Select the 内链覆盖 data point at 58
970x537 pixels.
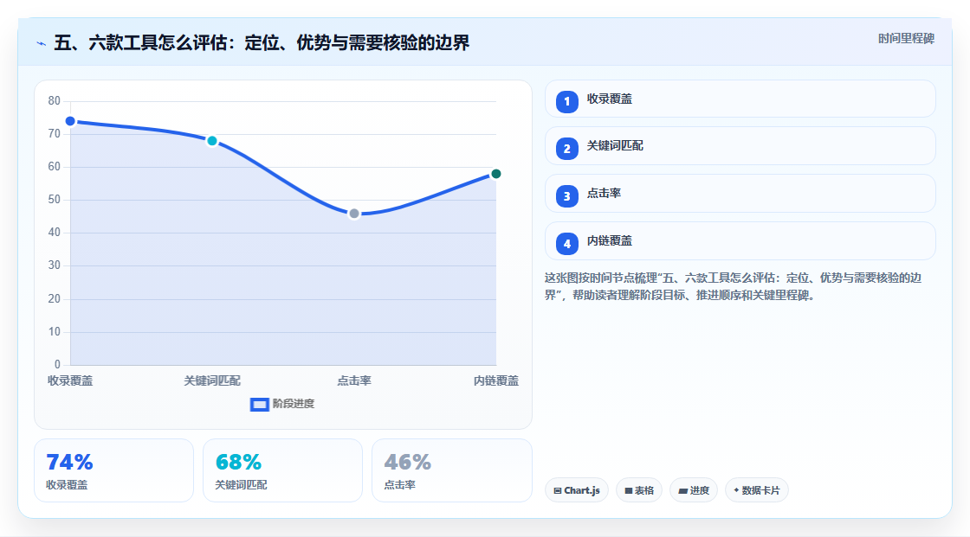click(x=495, y=174)
